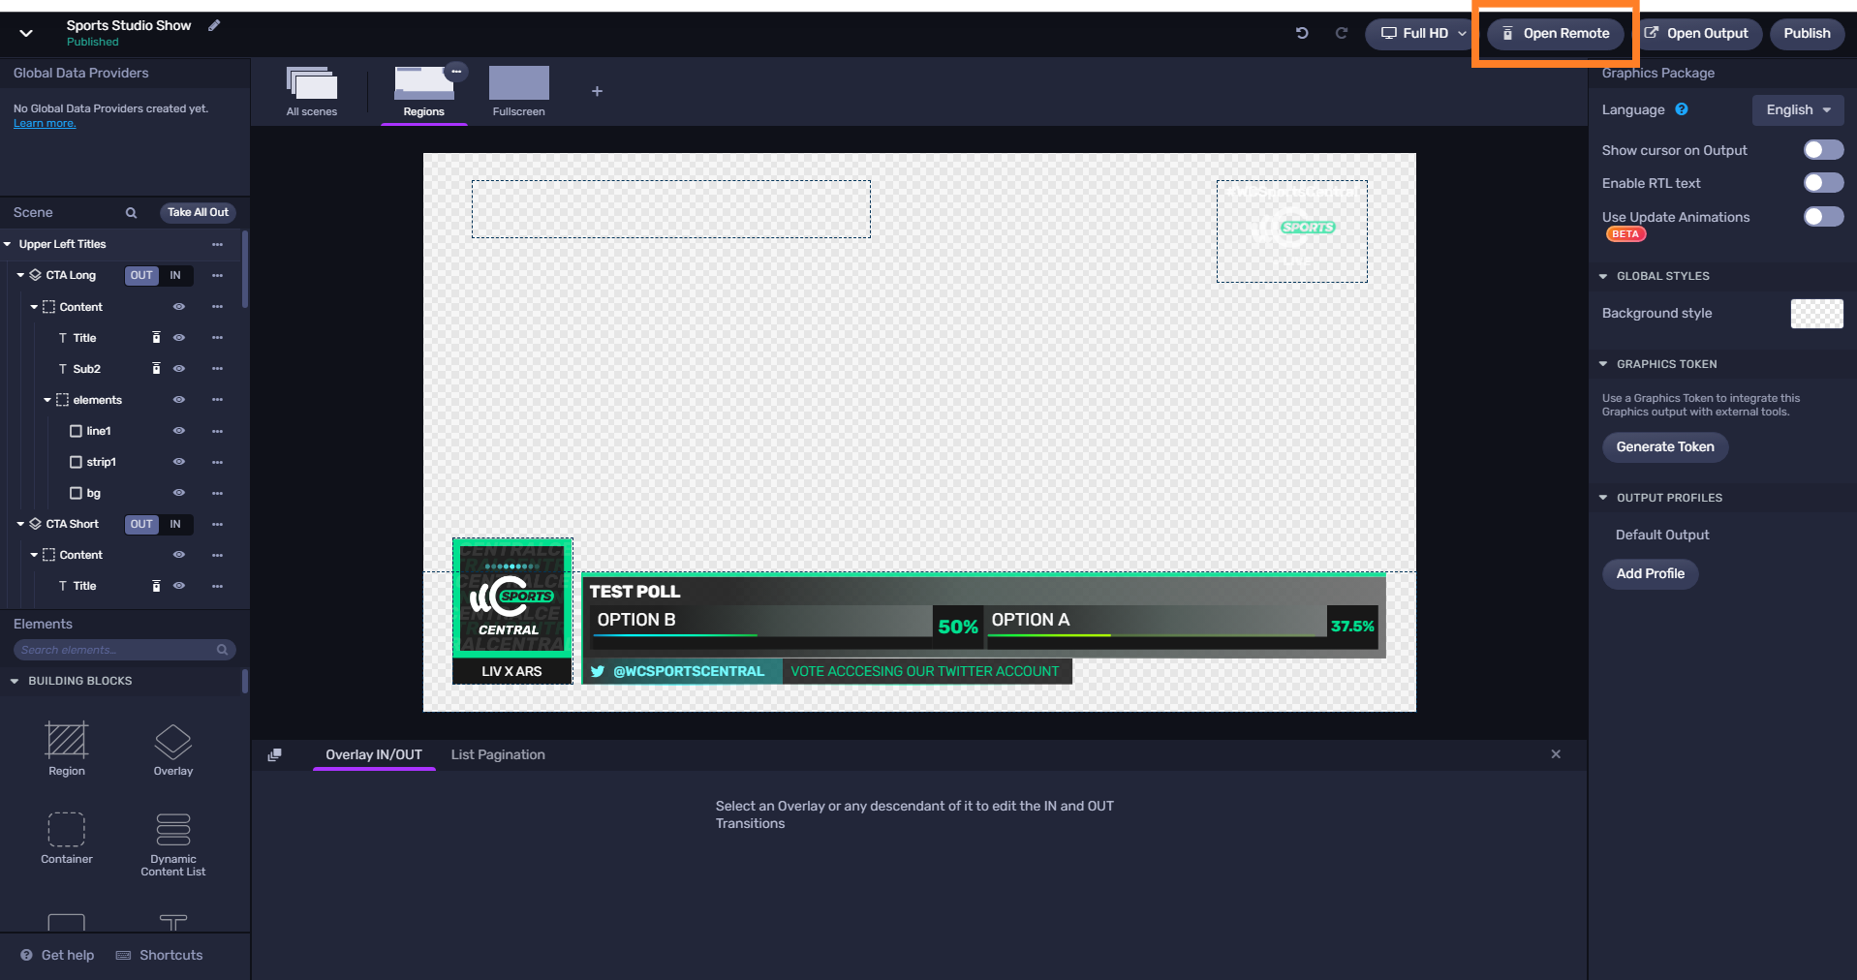The image size is (1857, 980).
Task: Click the pencil icon to rename show
Action: click(x=214, y=25)
